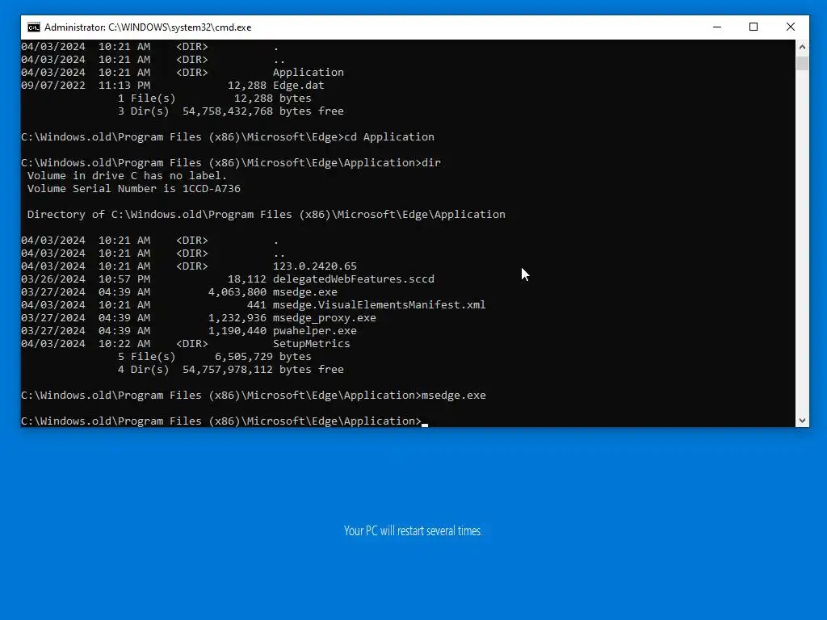The height and width of the screenshot is (620, 827).
Task: Click the file size '4,063,800'
Action: 237,292
